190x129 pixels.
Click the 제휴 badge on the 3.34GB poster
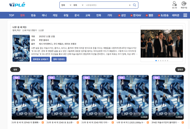pyautogui.click(x=86, y=78)
